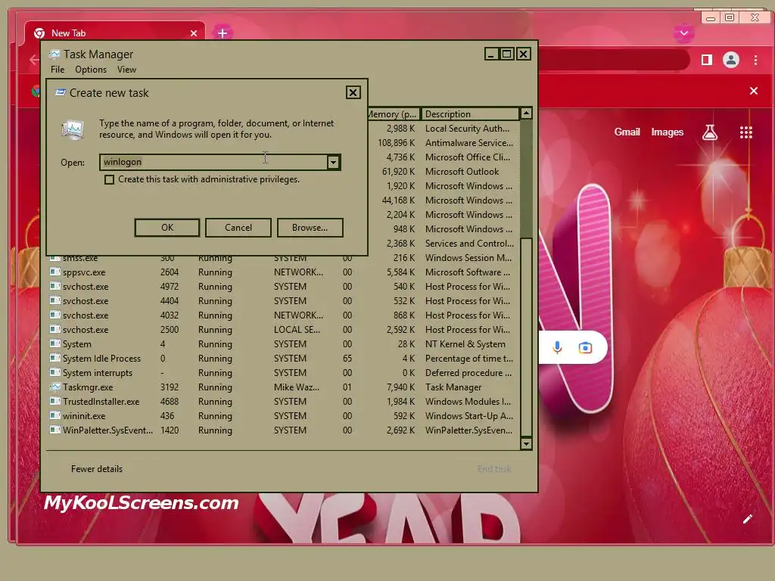Image resolution: width=775 pixels, height=581 pixels.
Task: Click the wininit.exe process icon
Action: [x=54, y=415]
